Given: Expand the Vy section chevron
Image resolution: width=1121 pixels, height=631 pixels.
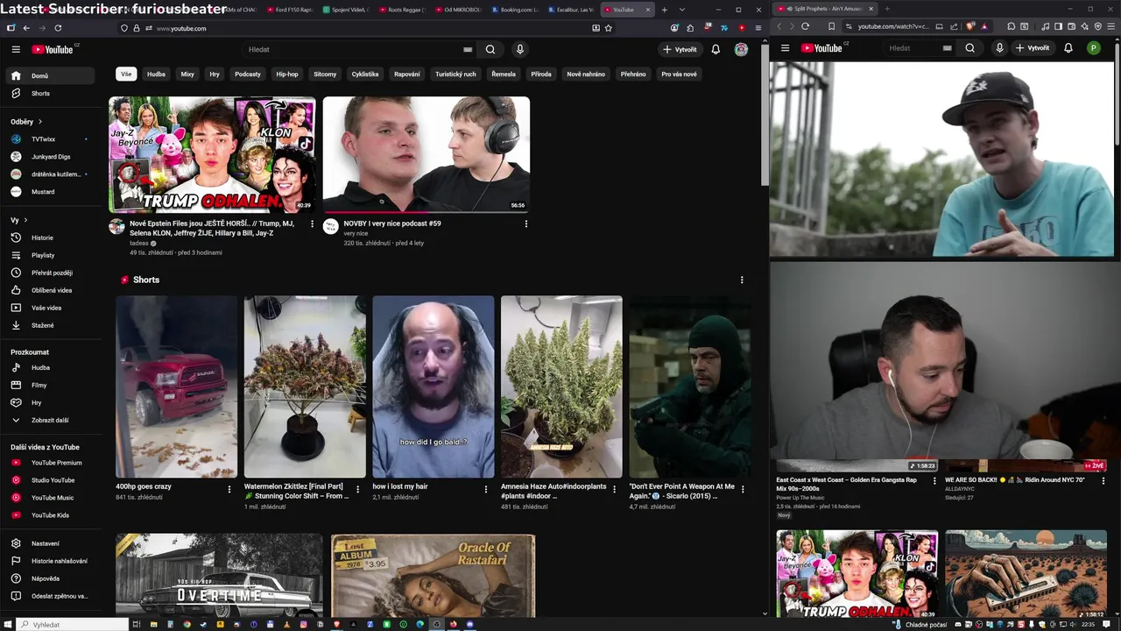Looking at the screenshot, I should (19, 220).
